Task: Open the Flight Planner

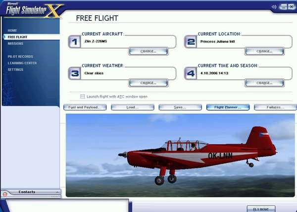Action: tap(228, 107)
